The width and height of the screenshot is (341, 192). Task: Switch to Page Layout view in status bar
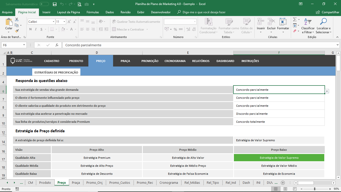[x=285, y=189]
